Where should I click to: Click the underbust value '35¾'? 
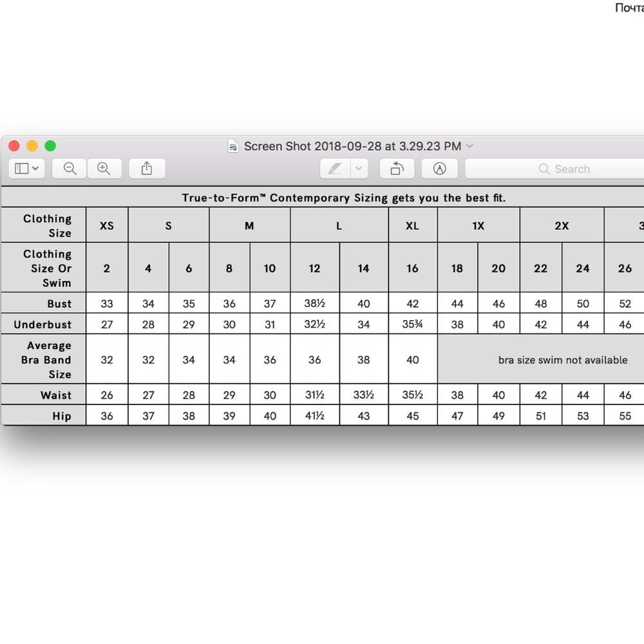click(413, 324)
